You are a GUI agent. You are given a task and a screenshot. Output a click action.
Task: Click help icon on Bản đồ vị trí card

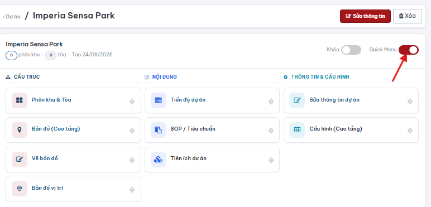click(x=132, y=190)
